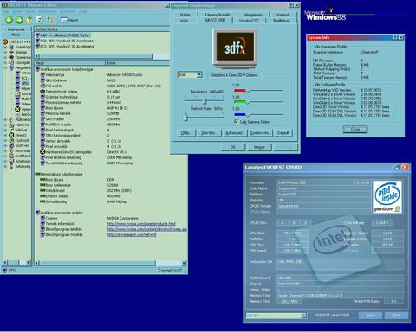Click the Resolution slider handle
The image size is (416, 332).
point(205,100)
